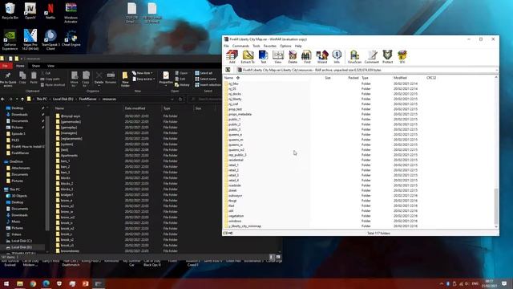Open Chrome from the taskbar
Screen dimensions: 513x289
(x=33, y=283)
